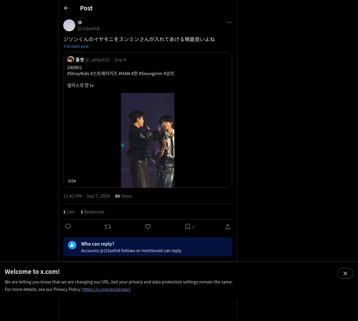Open the #StrayKids hashtag text
The height and width of the screenshot is (321, 358).
click(78, 73)
